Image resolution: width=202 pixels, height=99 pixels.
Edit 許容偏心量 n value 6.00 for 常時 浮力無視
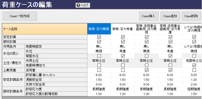[x=99, y=75]
